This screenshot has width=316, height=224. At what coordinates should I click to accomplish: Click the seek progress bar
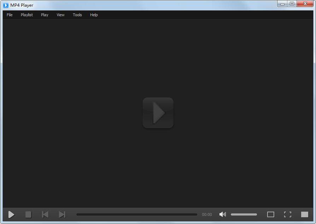click(x=137, y=214)
